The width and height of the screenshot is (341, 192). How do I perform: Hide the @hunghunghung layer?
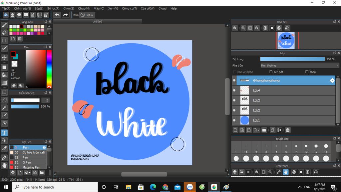[x=234, y=80]
